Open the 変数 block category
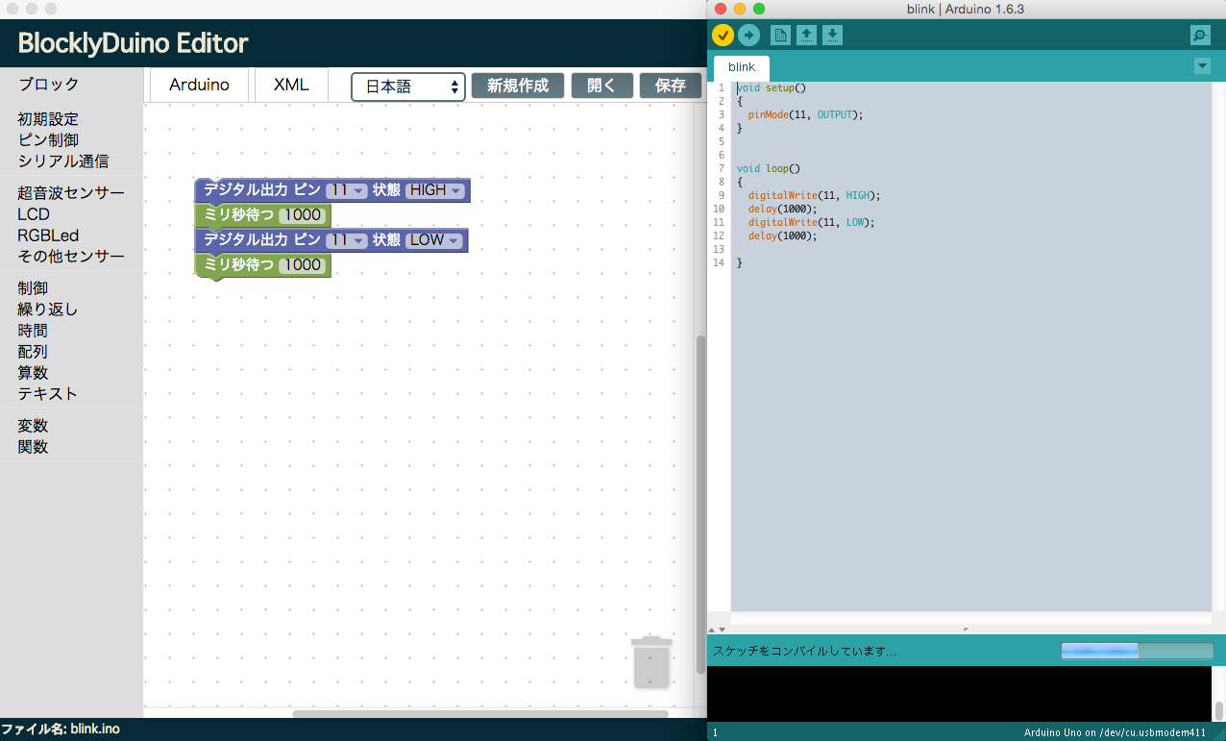This screenshot has width=1226, height=741. [x=33, y=426]
